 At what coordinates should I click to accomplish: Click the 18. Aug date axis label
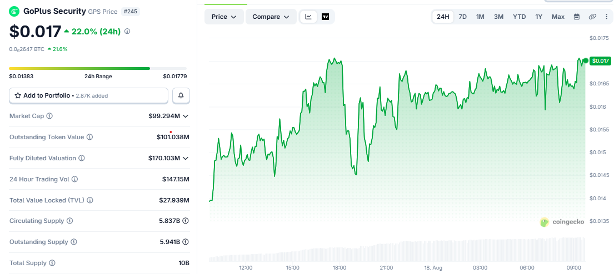(433, 268)
